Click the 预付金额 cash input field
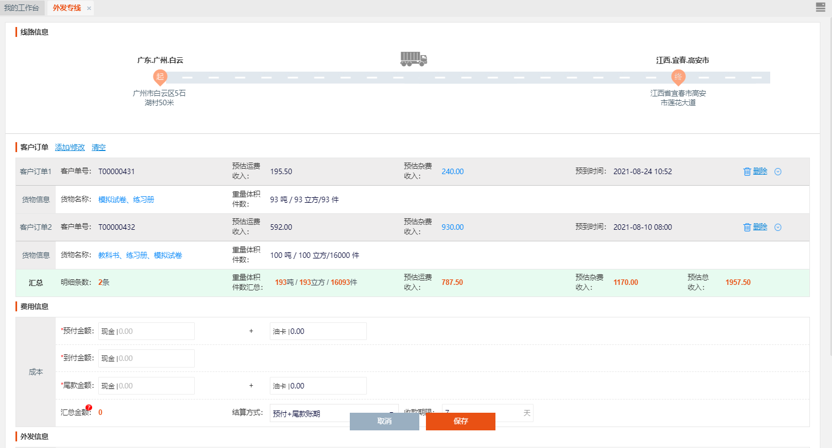 click(x=146, y=331)
